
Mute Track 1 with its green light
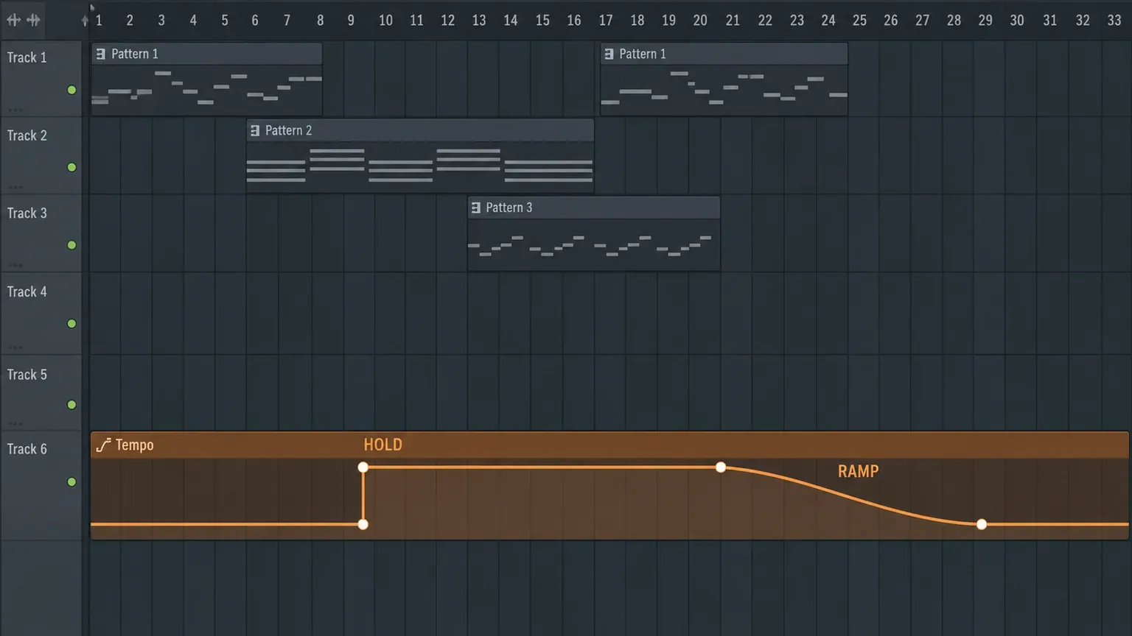tap(71, 90)
